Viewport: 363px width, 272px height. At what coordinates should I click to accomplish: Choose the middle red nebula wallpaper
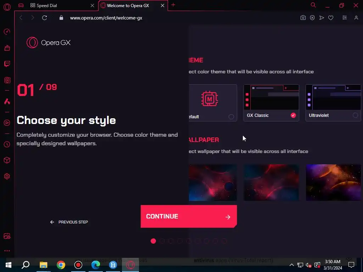[271, 182]
